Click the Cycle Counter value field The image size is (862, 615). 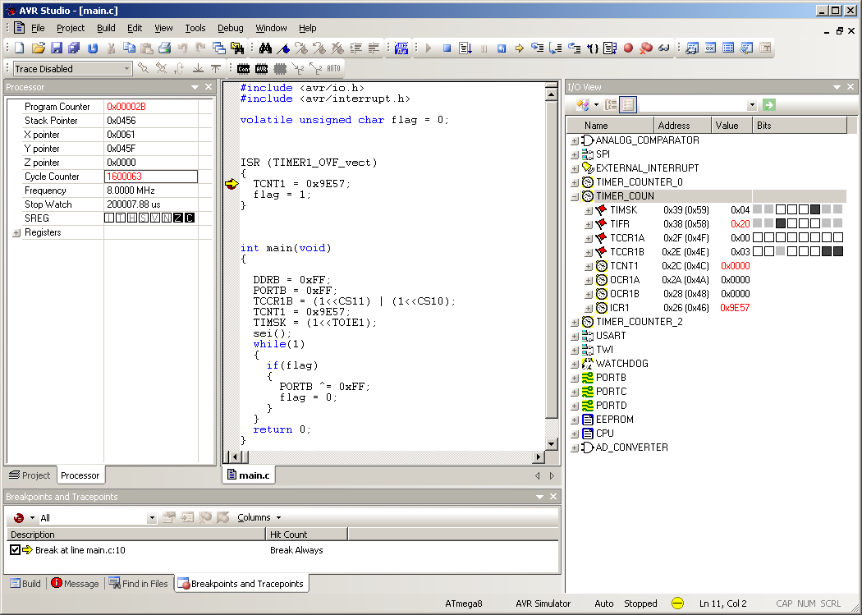151,177
